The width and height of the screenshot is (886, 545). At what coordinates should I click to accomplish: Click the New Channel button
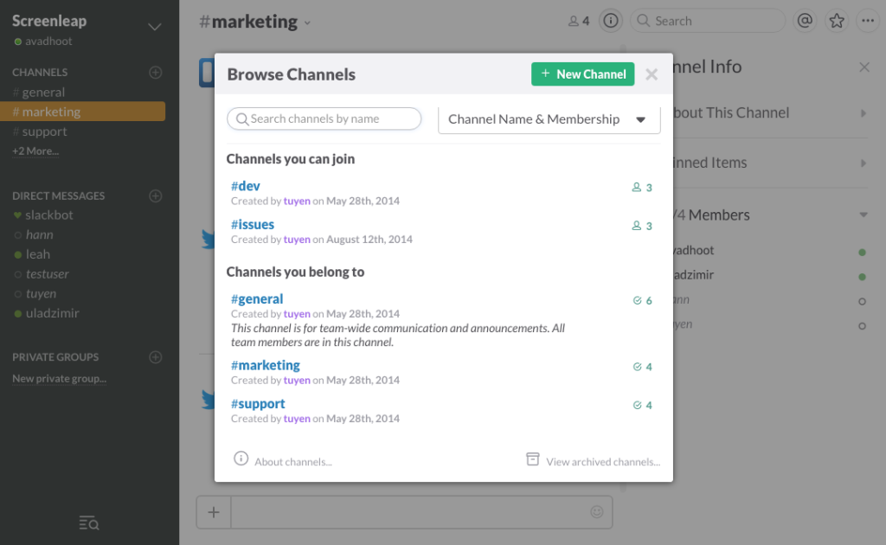pyautogui.click(x=582, y=74)
